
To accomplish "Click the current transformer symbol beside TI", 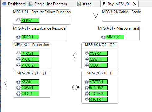I will 76,87.
